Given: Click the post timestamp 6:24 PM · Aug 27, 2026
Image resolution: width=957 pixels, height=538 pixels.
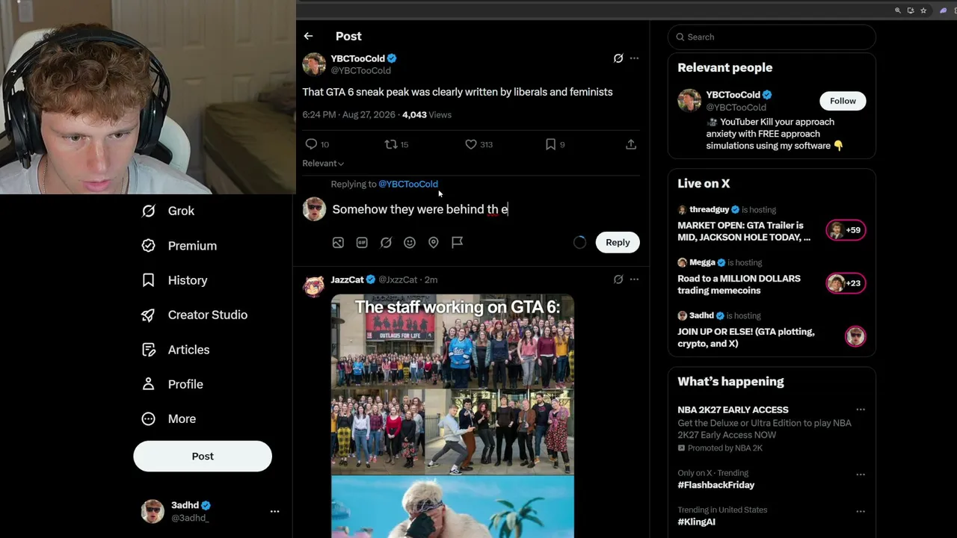Looking at the screenshot, I should (348, 114).
